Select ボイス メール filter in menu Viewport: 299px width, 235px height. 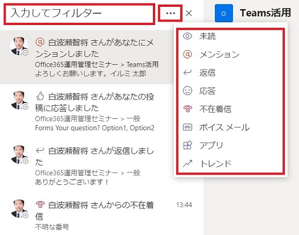point(230,127)
